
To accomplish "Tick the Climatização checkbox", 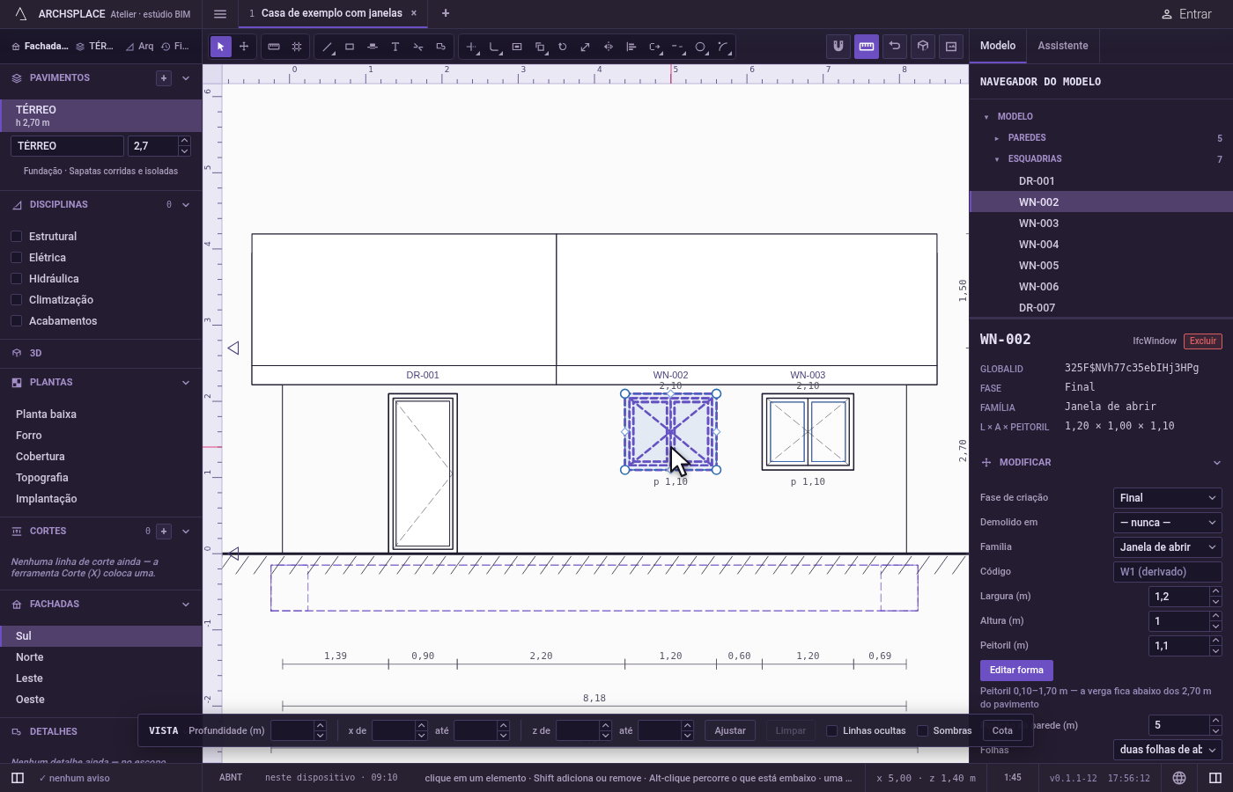I will pos(16,300).
